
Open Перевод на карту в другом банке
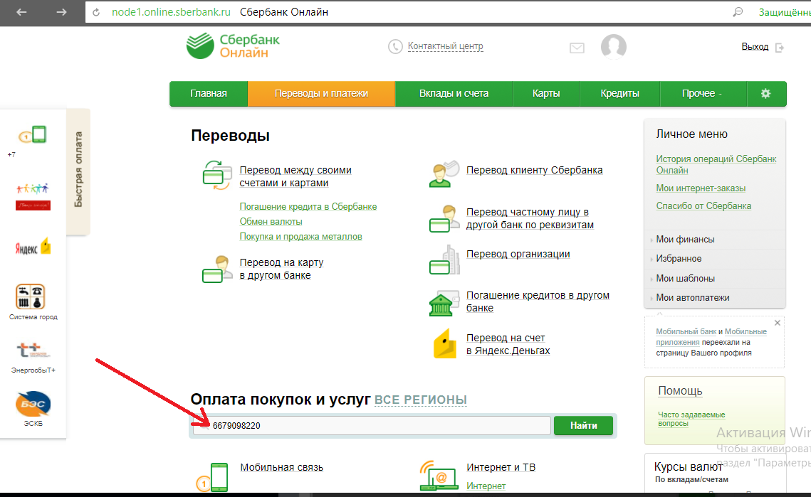(x=281, y=269)
